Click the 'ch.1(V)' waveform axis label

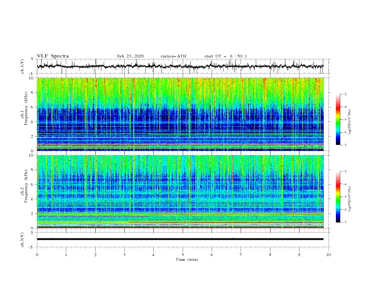22,66
